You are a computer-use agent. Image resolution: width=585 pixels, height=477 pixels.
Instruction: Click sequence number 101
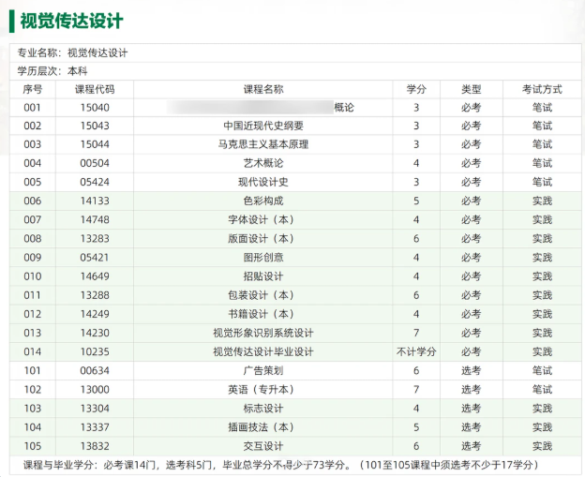(33, 371)
